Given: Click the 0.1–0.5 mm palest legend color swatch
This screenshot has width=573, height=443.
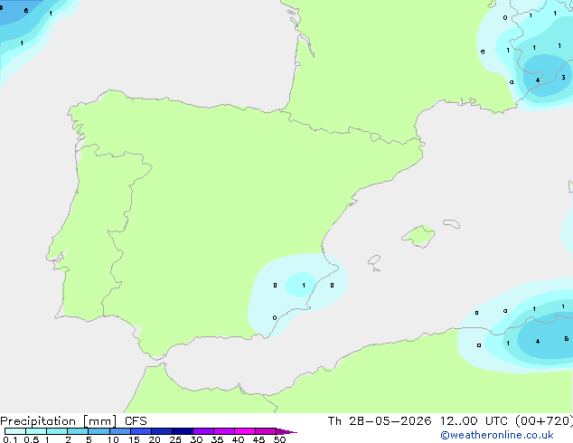Looking at the screenshot, I should tap(15, 431).
